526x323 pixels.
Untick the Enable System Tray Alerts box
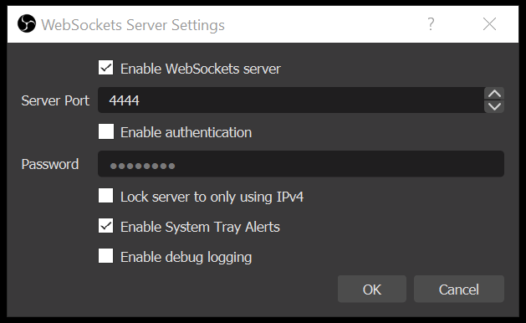tap(105, 226)
